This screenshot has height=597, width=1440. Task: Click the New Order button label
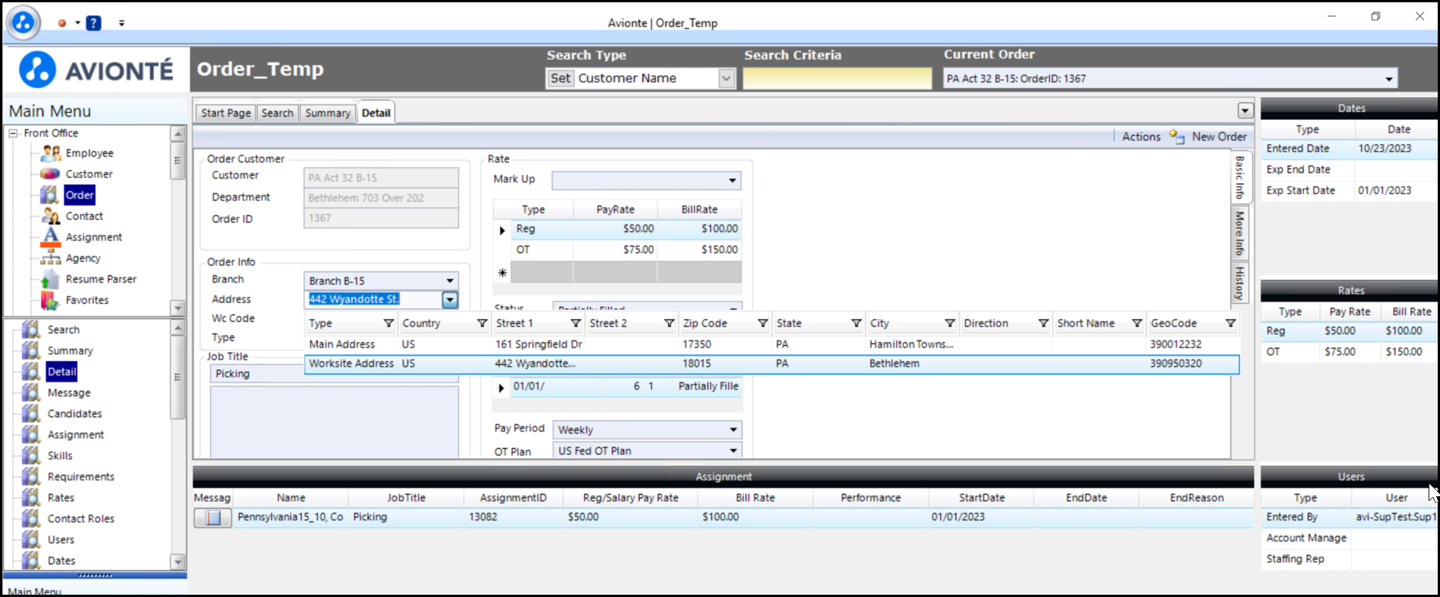[x=1219, y=137]
